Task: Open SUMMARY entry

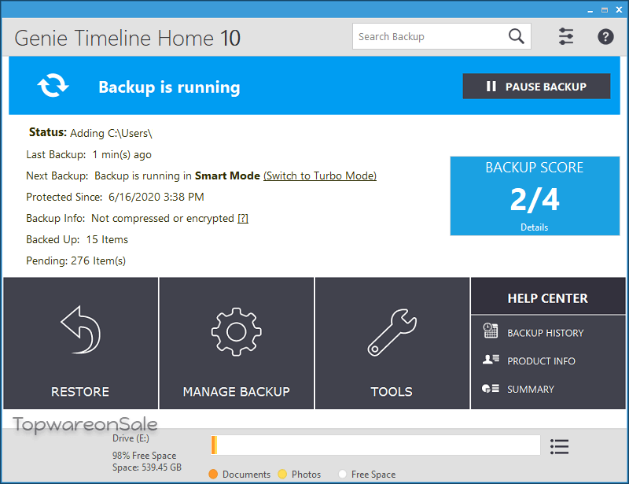Action: point(530,390)
